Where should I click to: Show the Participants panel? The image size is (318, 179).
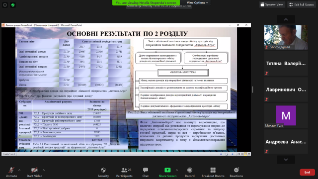[x=124, y=172]
